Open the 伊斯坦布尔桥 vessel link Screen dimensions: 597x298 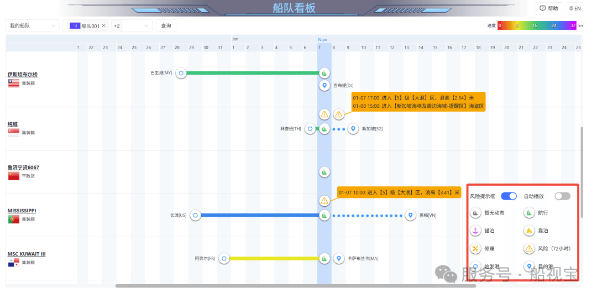[x=23, y=74]
